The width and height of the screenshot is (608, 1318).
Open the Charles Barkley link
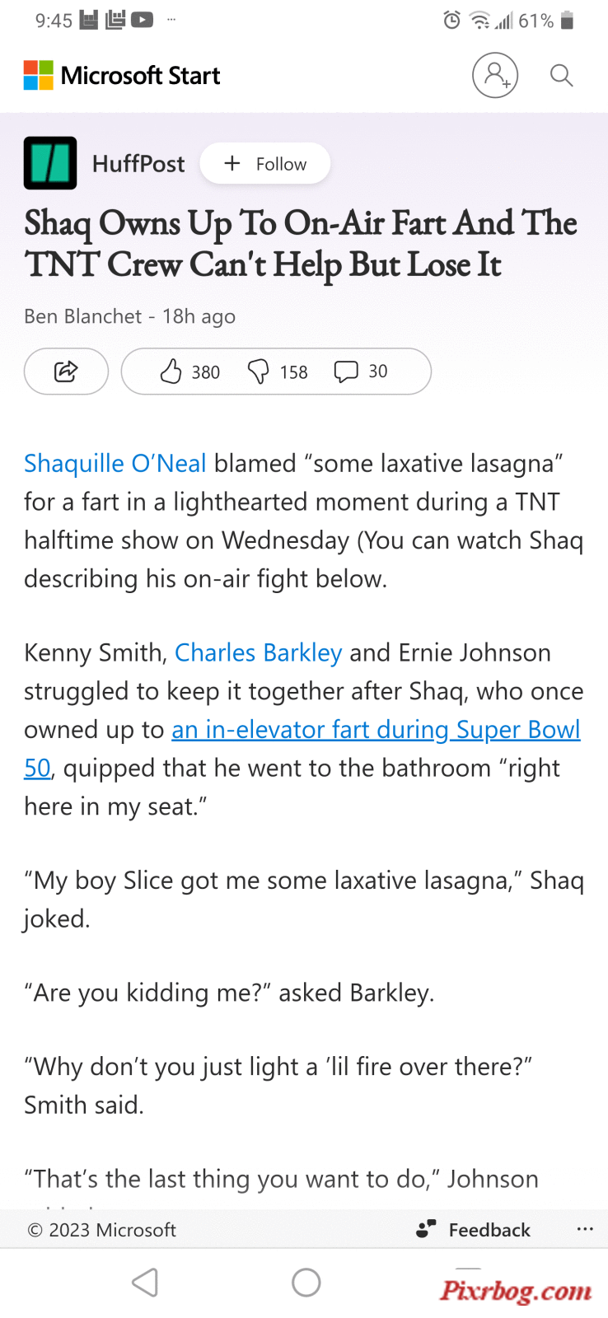(x=258, y=652)
